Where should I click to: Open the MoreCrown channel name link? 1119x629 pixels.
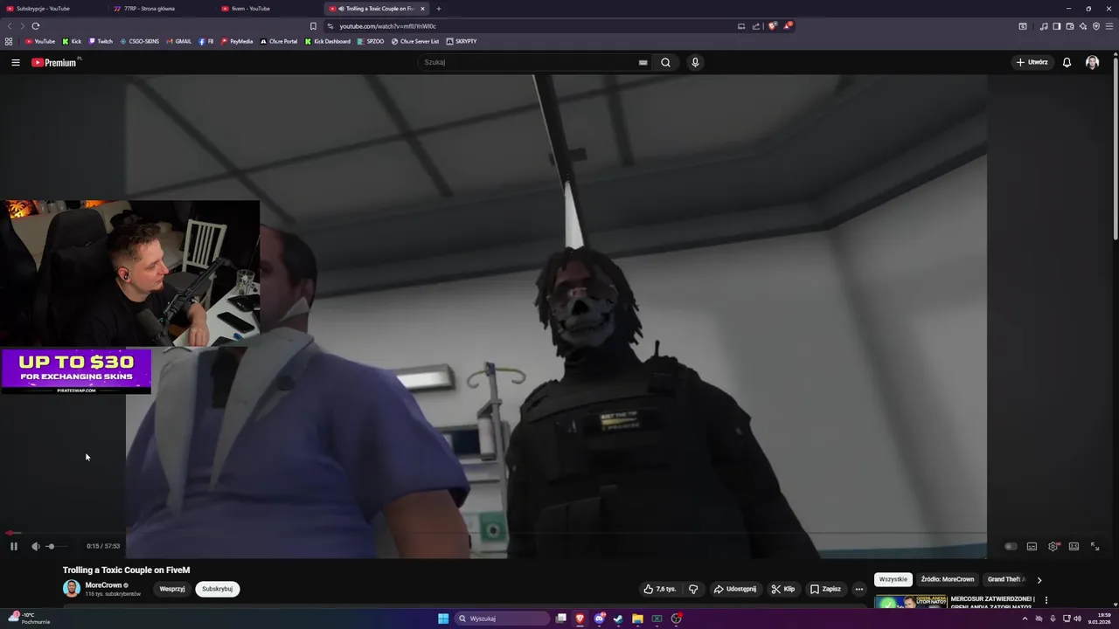pyautogui.click(x=103, y=584)
